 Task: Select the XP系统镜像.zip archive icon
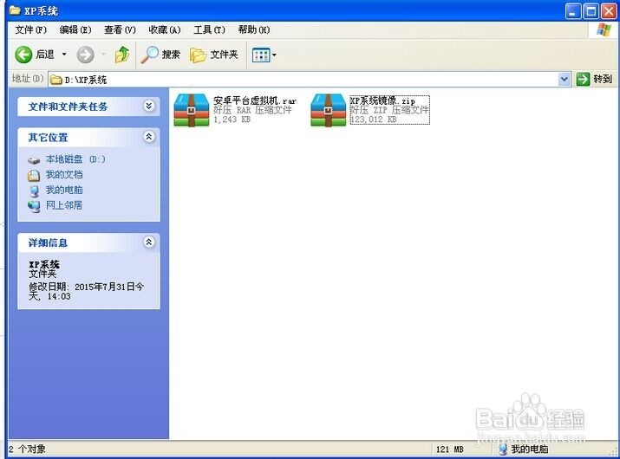tap(328, 110)
